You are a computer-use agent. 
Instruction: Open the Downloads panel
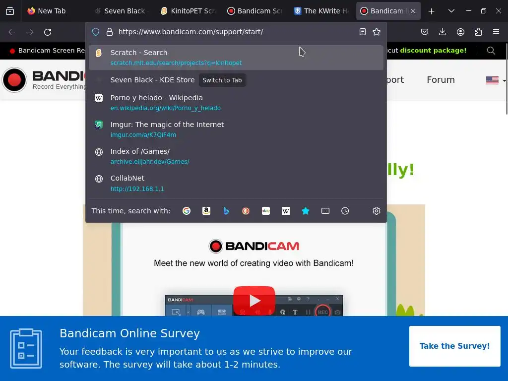click(442, 32)
